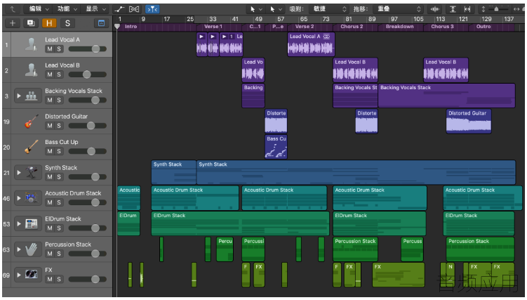The image size is (527, 300).
Task: Click the up-level back arrow icon
Action: (x=13, y=9)
